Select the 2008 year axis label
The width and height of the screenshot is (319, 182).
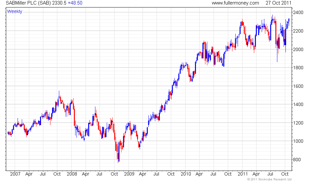click(72, 174)
